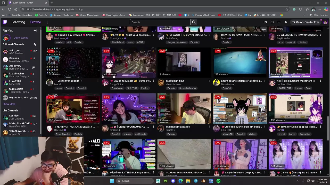Click the Friendzone tag under ShugaSukaru
The width and height of the screenshot is (330, 185).
[117, 88]
